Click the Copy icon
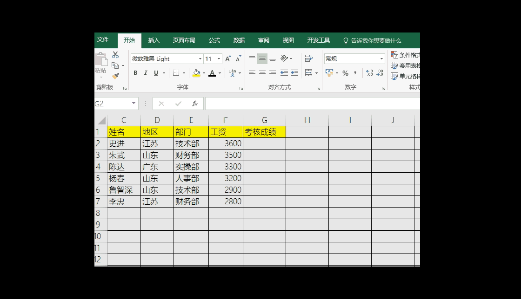 tap(115, 65)
